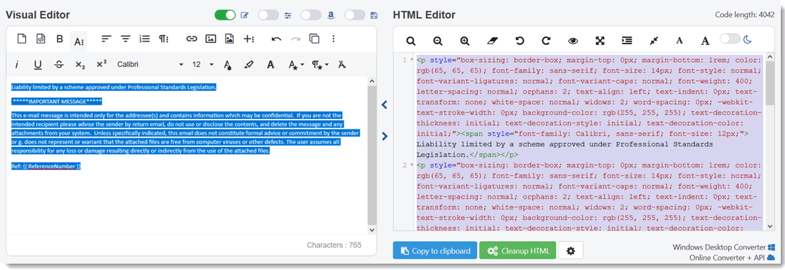Open Online Converter + API link
The image size is (785, 270).
tap(732, 257)
